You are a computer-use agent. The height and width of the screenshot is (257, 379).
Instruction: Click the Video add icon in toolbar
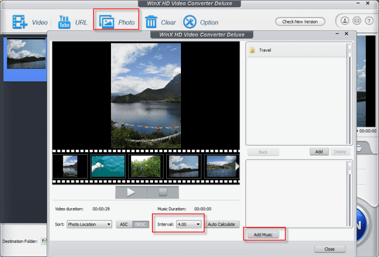pyautogui.click(x=19, y=22)
